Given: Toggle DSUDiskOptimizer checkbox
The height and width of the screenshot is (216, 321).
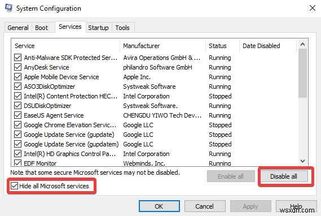Looking at the screenshot, I should [x=18, y=106].
